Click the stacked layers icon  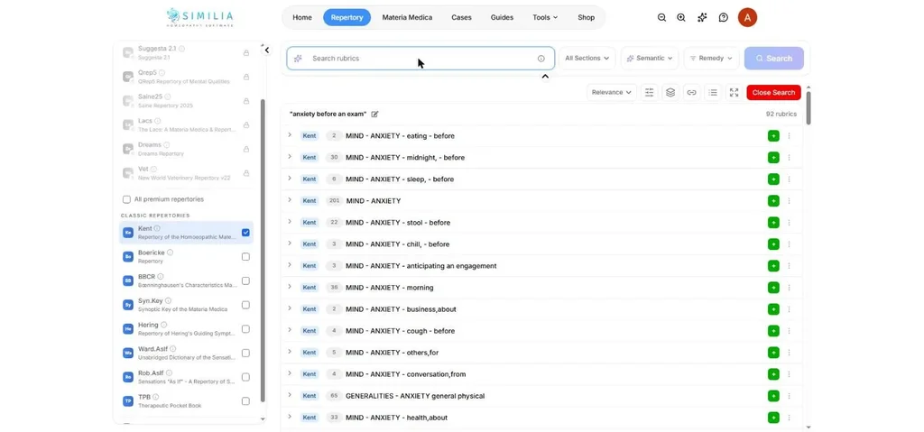(x=670, y=93)
